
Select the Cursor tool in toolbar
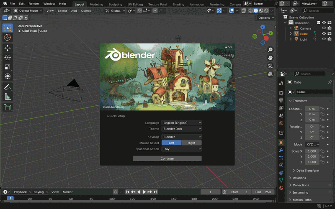tap(8, 37)
